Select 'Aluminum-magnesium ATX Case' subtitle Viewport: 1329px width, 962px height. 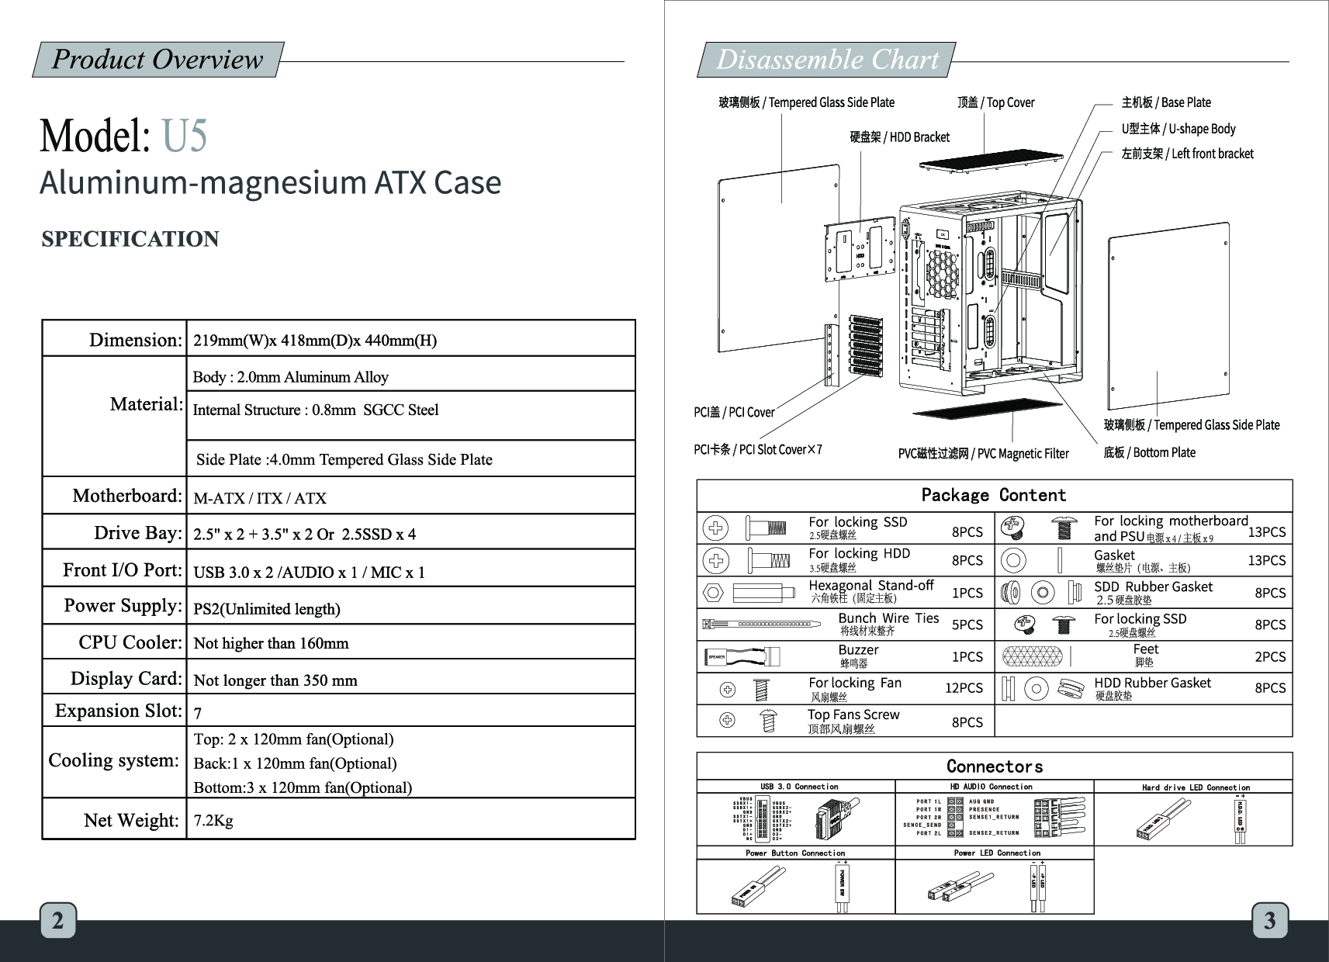tap(271, 183)
